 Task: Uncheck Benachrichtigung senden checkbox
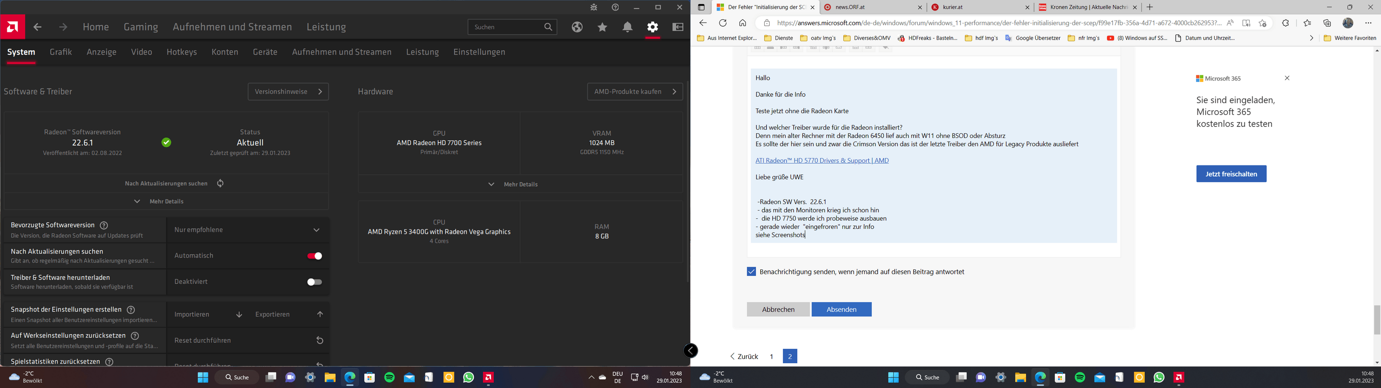tap(751, 272)
